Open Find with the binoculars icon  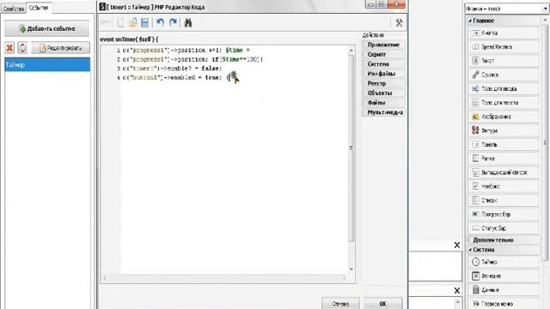188,23
